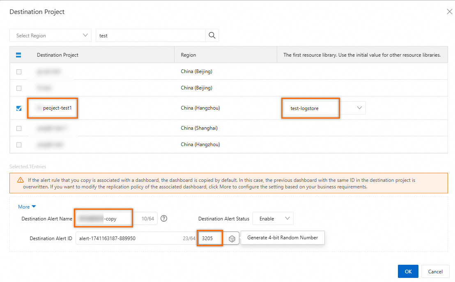Click the search magnifier icon
The width and height of the screenshot is (455, 282).
click(212, 35)
